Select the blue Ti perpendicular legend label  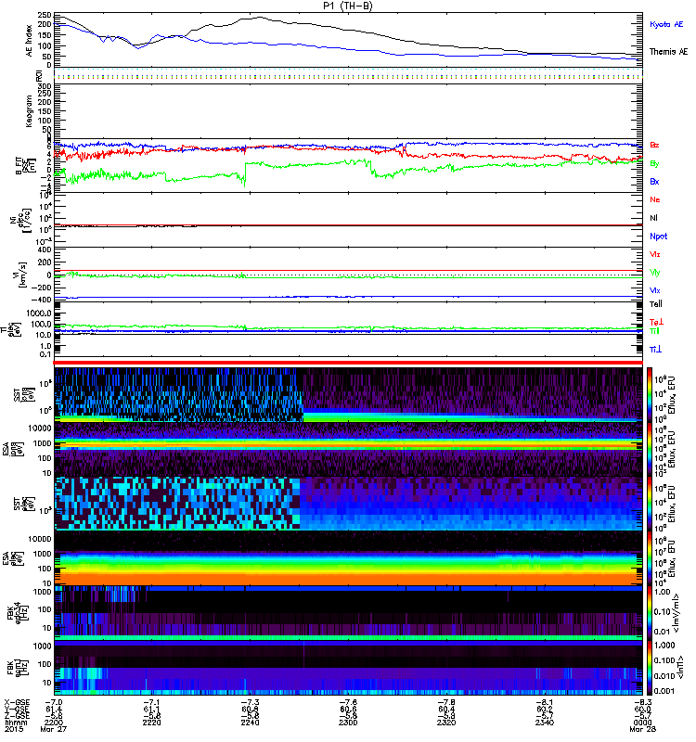click(x=655, y=350)
